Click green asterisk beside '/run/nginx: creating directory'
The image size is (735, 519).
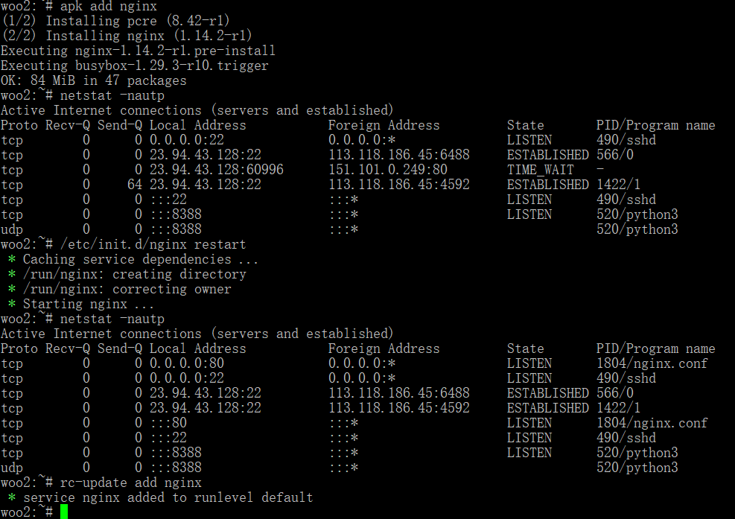click(x=12, y=274)
